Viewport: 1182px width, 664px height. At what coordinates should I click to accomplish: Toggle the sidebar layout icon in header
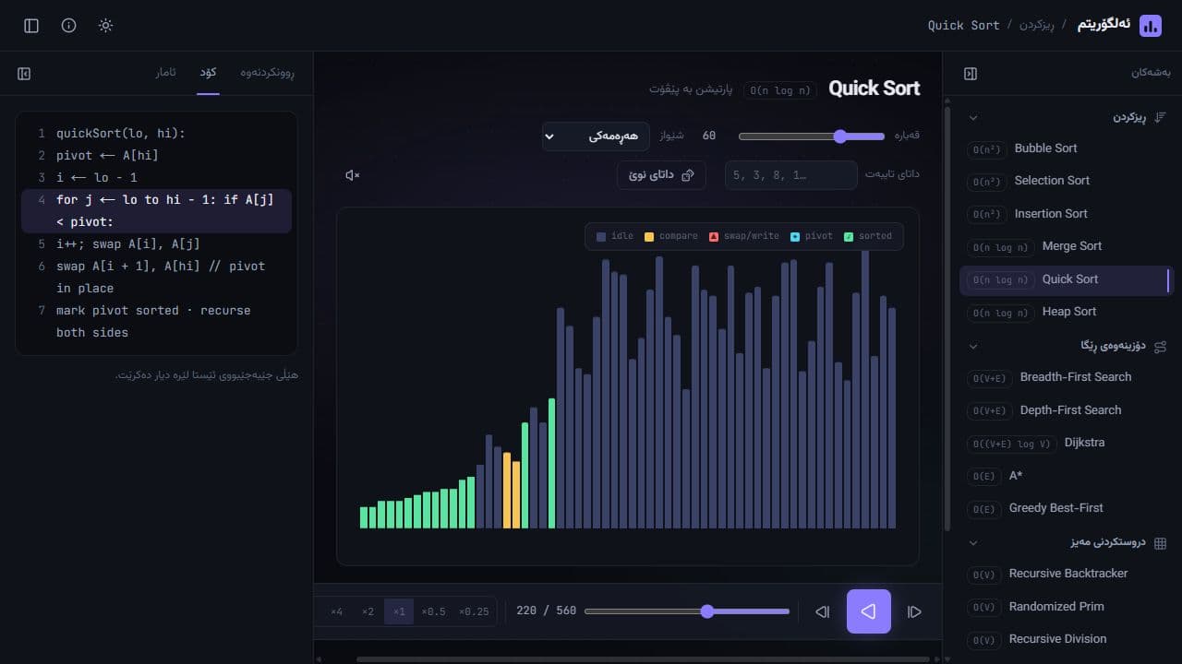pyautogui.click(x=31, y=26)
